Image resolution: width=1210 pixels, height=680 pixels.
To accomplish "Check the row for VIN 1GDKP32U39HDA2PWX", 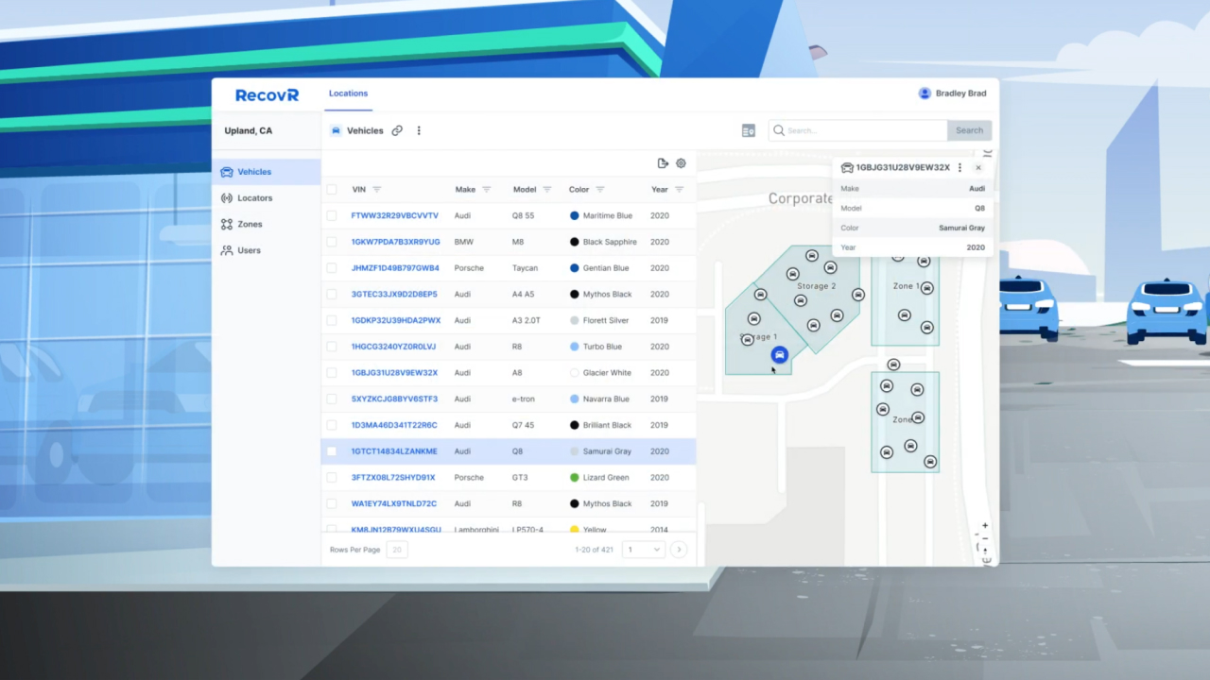I will [332, 321].
